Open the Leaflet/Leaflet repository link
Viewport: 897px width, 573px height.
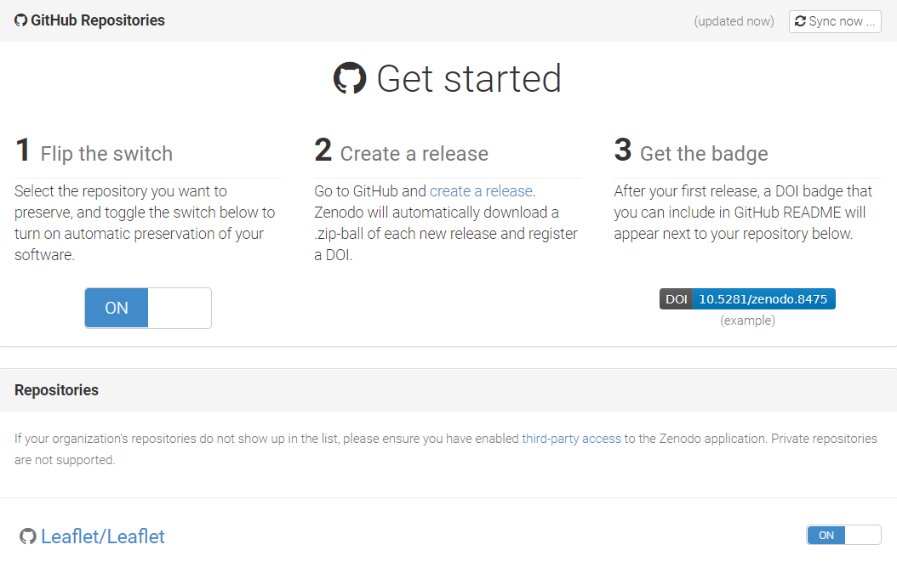(104, 536)
